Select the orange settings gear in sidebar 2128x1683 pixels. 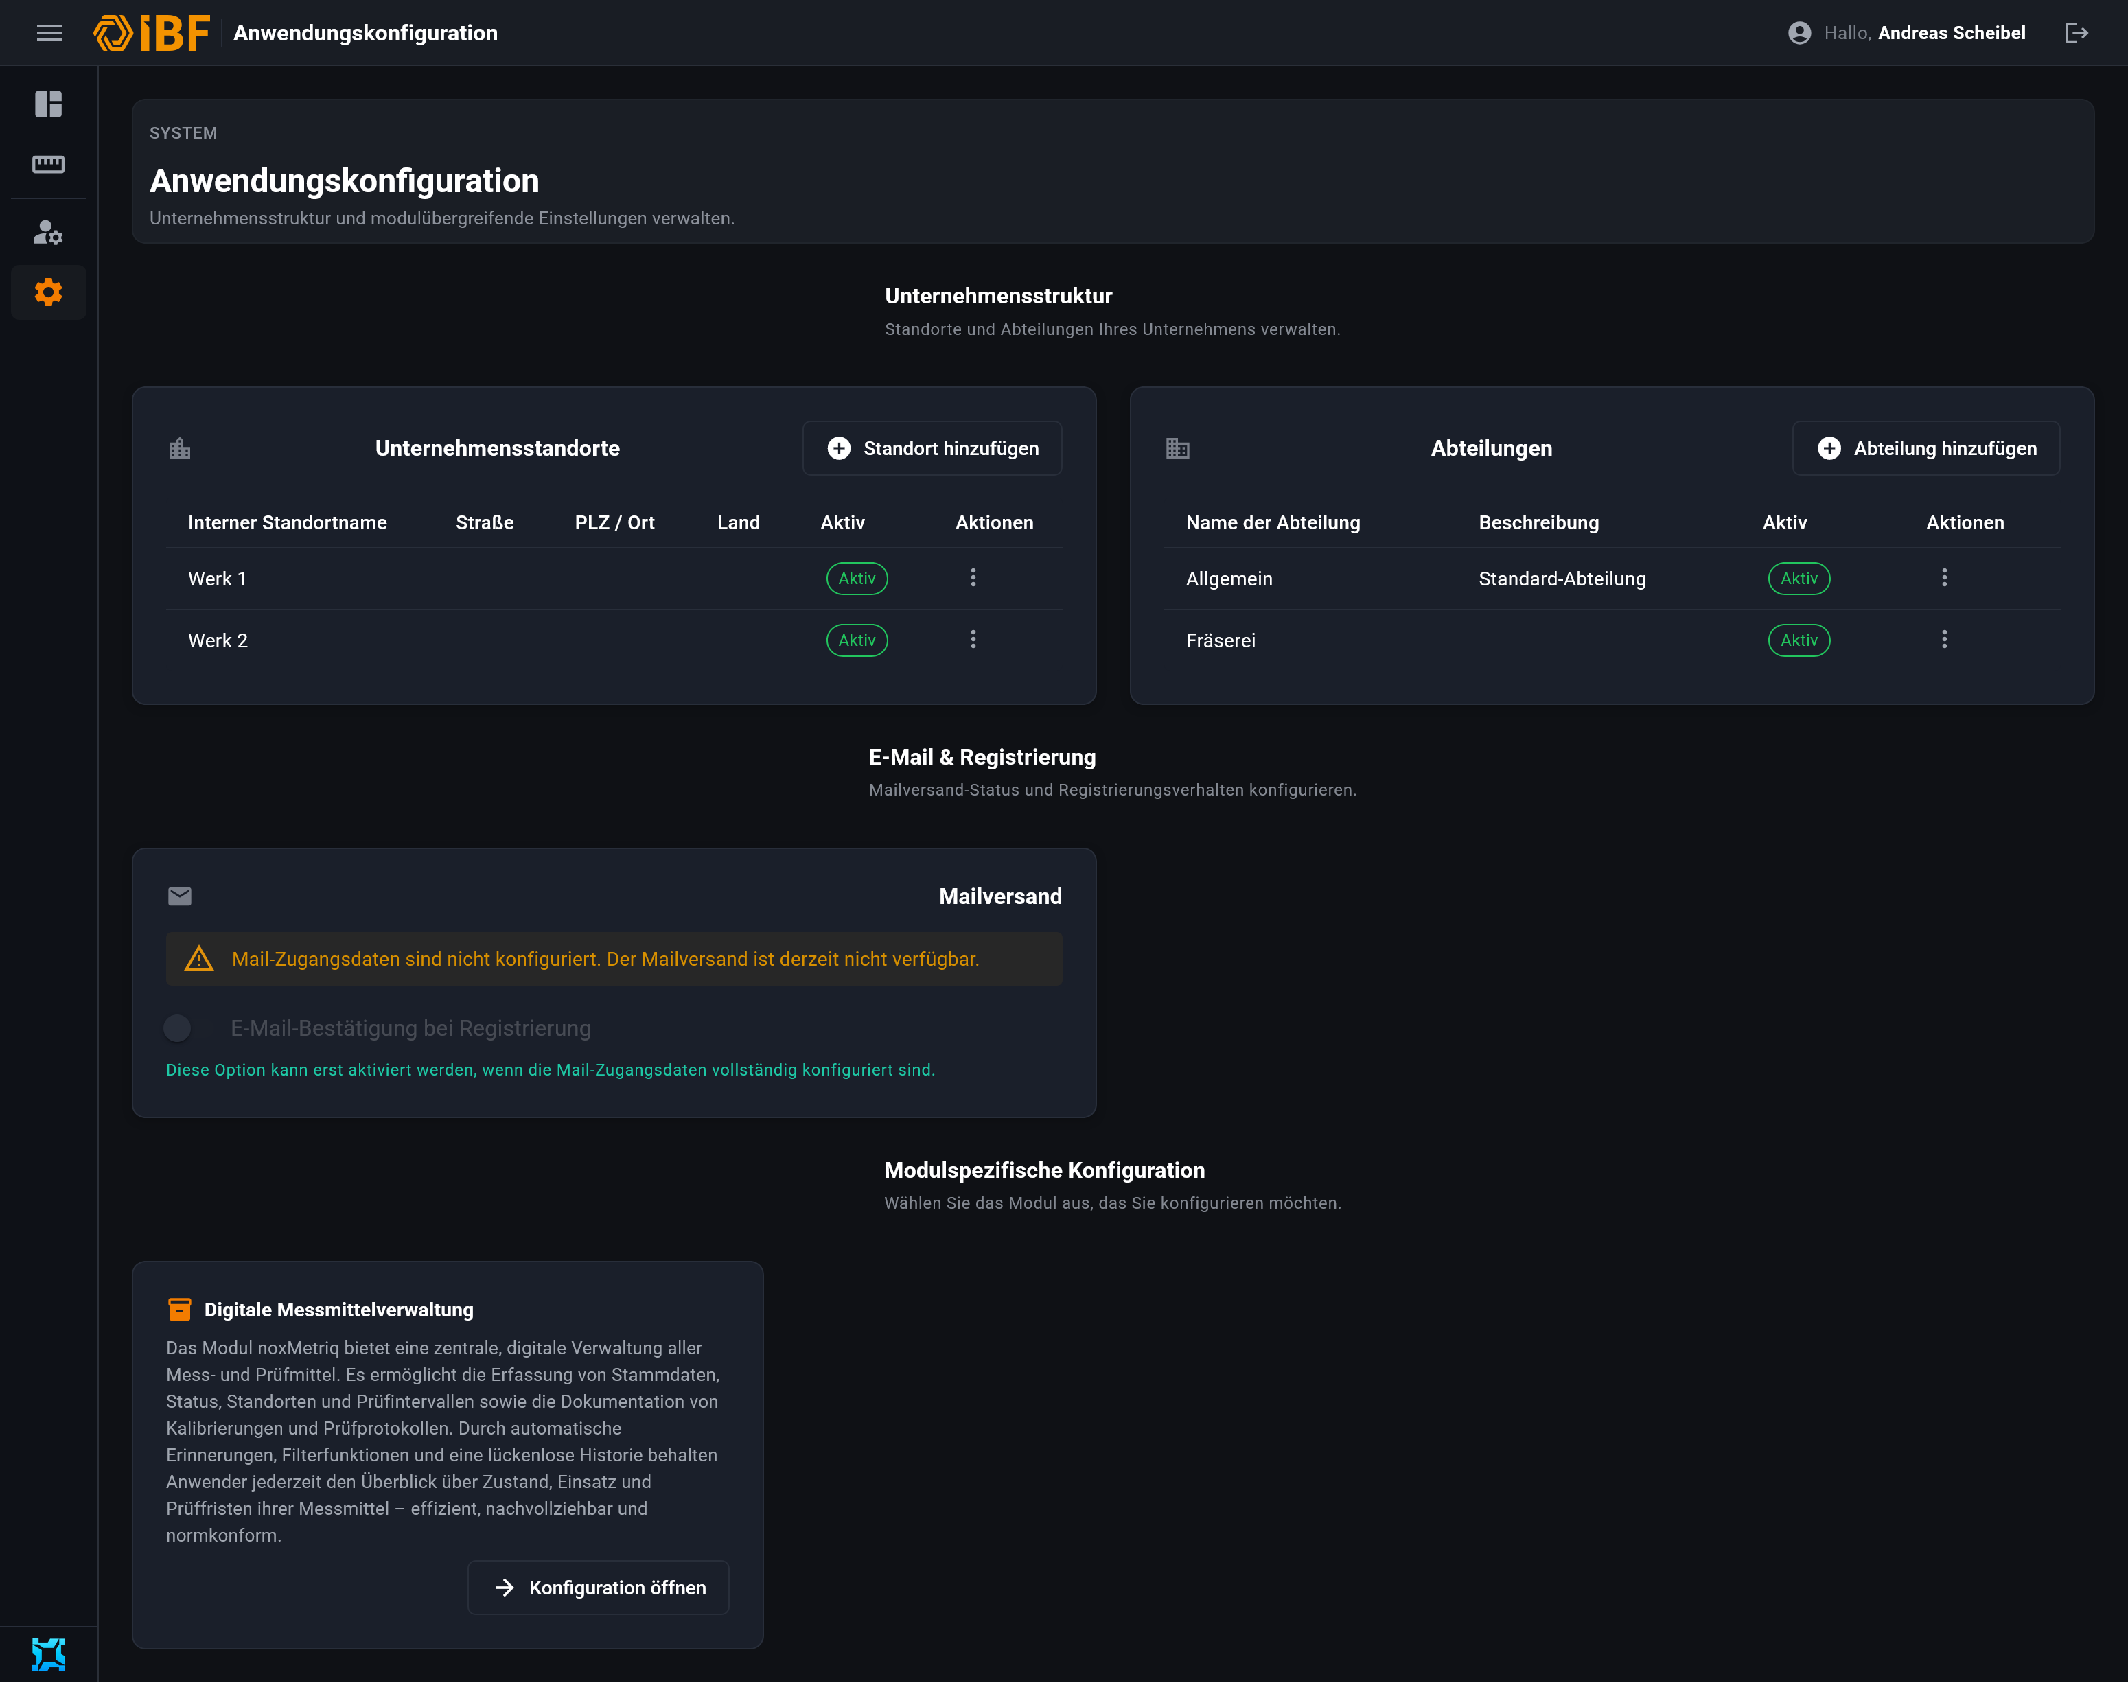click(48, 292)
